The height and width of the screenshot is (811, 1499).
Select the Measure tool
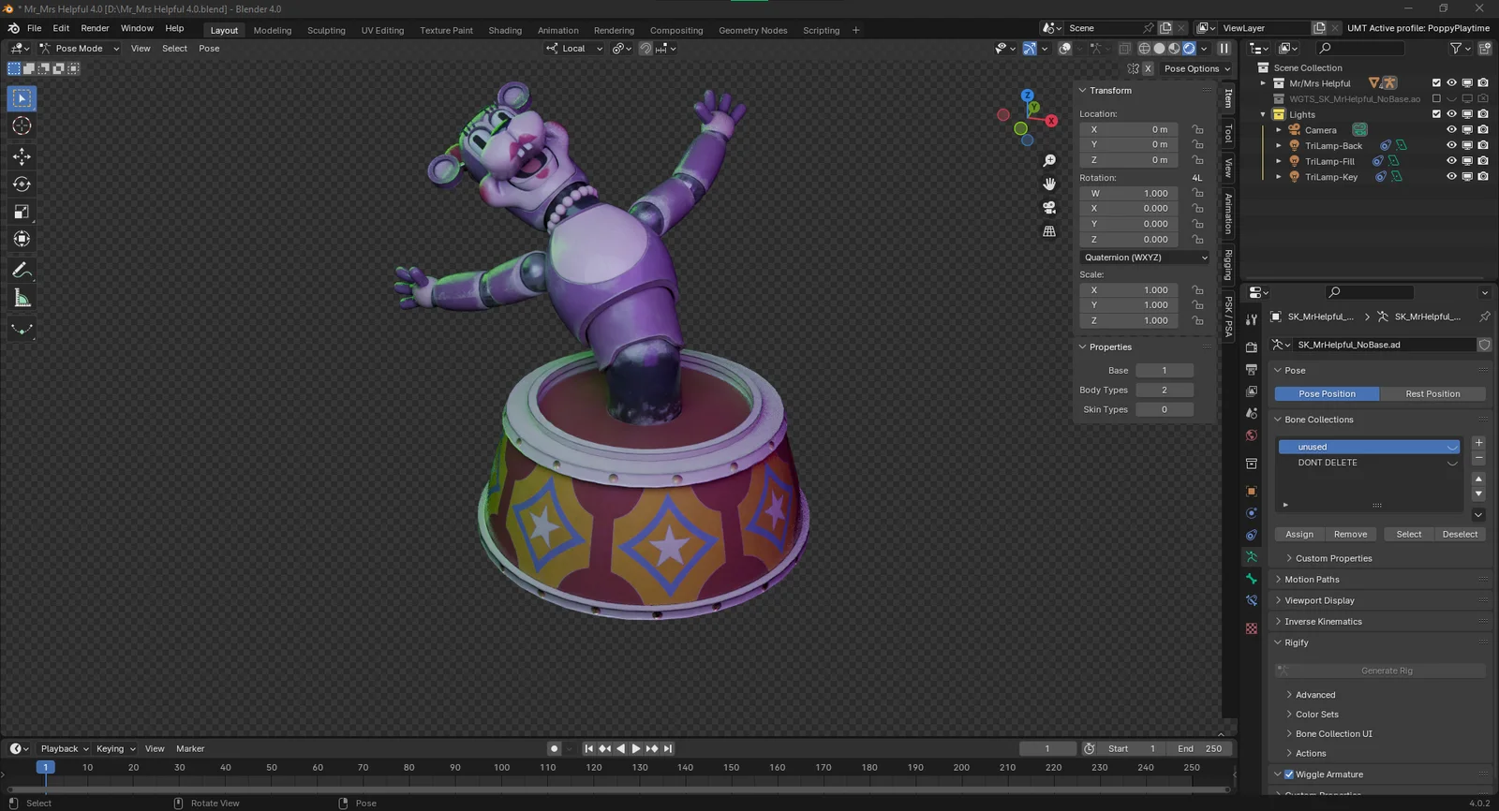22,299
